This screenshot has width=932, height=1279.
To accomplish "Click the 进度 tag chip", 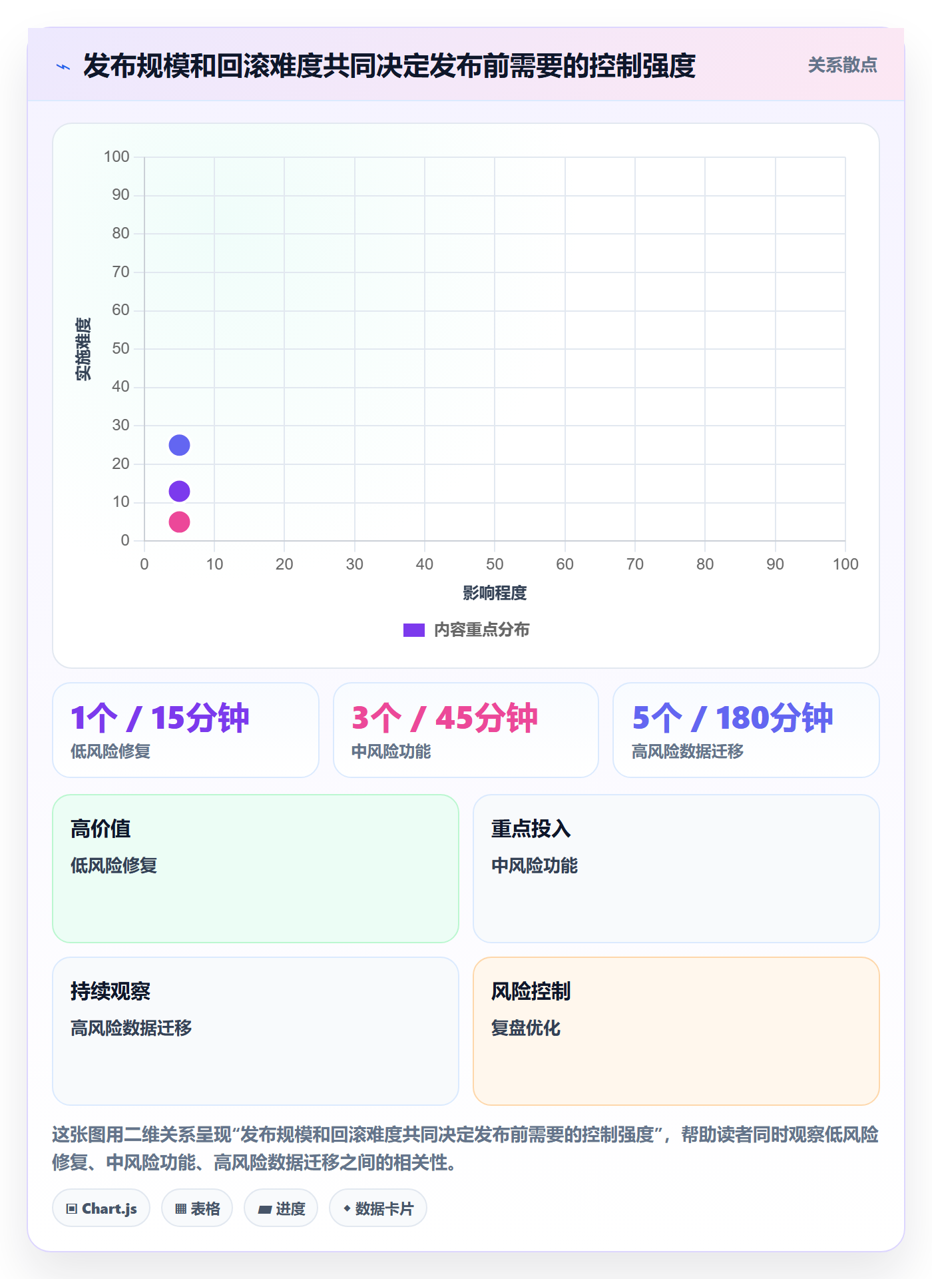I will coord(281,1208).
